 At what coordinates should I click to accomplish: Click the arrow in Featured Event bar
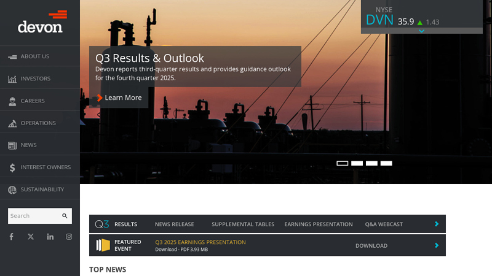click(x=437, y=245)
